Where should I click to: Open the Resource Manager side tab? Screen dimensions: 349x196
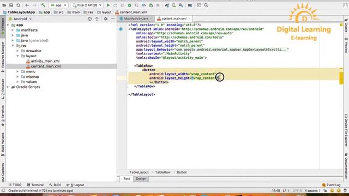coord(3,57)
